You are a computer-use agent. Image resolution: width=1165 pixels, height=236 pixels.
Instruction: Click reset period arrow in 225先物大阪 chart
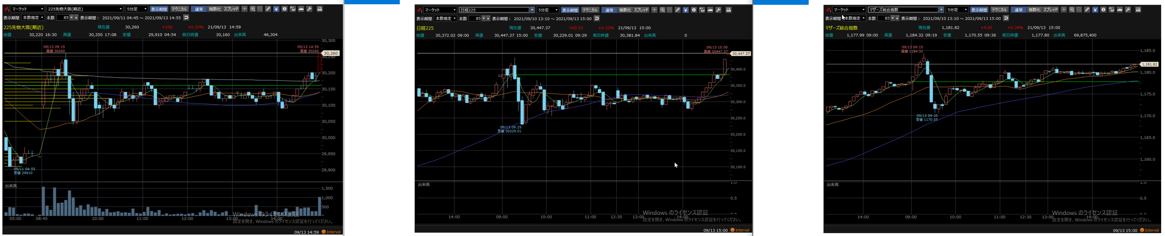[186, 18]
